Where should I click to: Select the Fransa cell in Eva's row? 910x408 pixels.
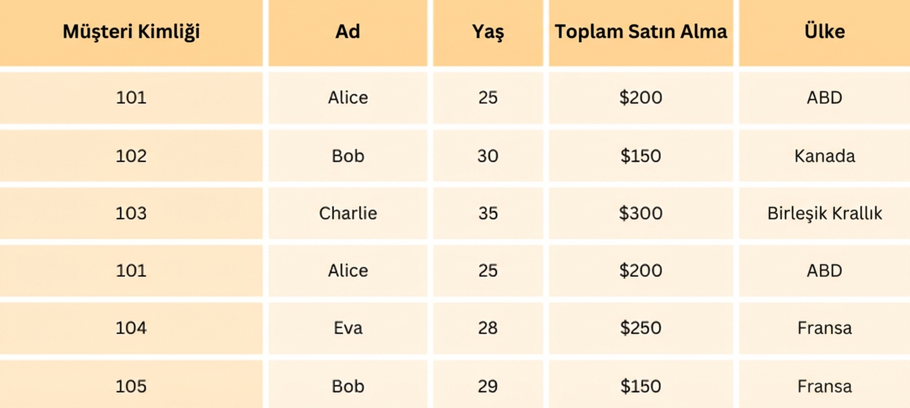pyautogui.click(x=824, y=328)
